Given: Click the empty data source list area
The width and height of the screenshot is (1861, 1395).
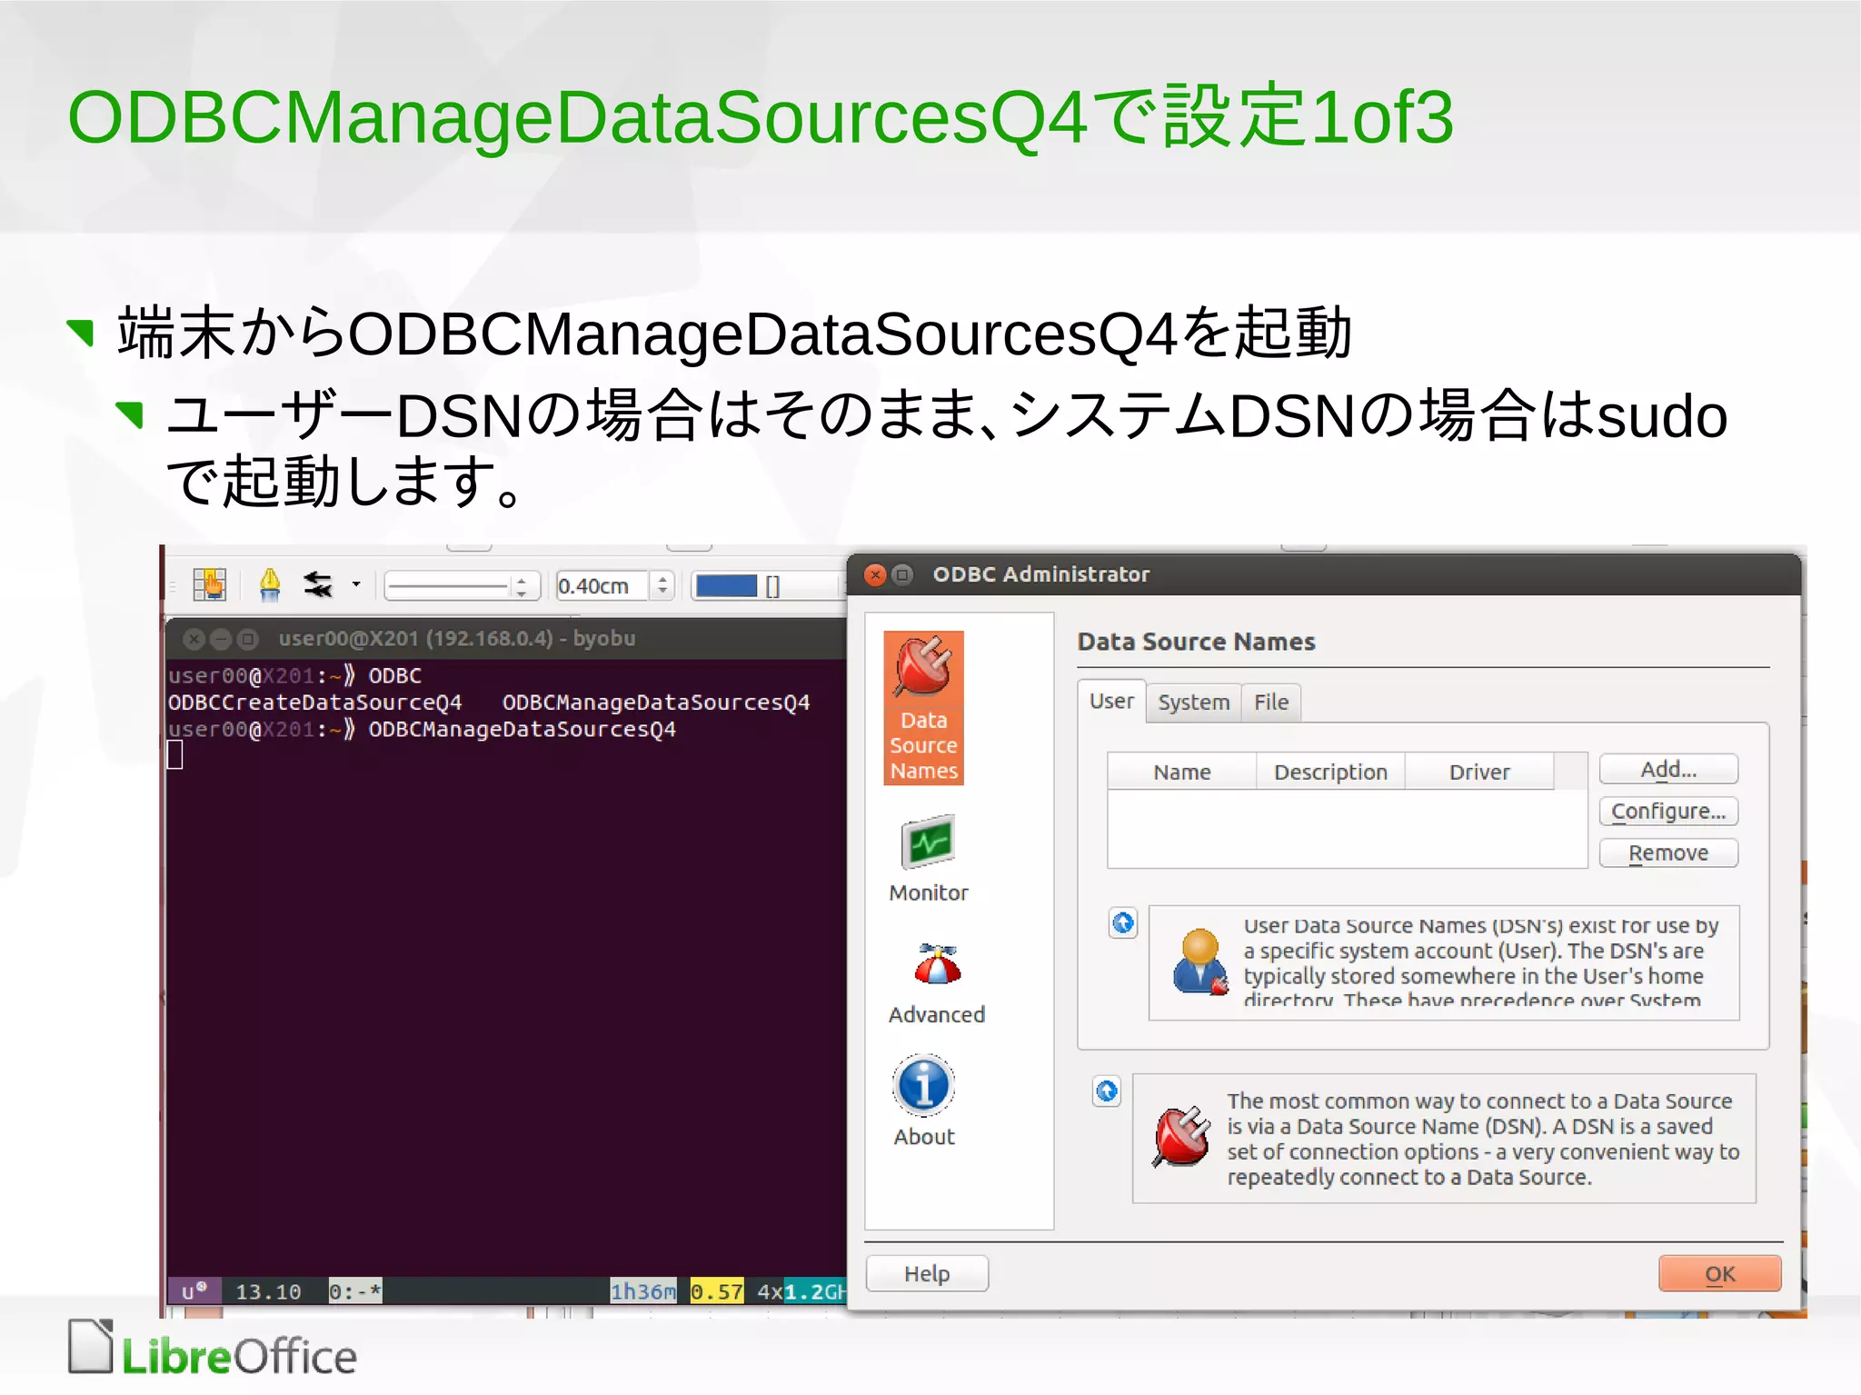Looking at the screenshot, I should tap(1347, 828).
